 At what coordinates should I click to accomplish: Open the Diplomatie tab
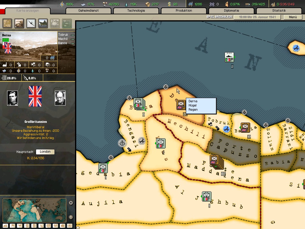point(231,11)
